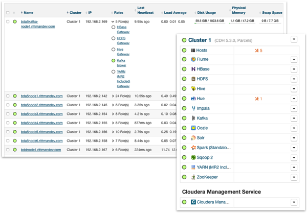This screenshot has width=307, height=213.
Task: Open the bda5kafka-node1.rittmandev.com host link
Action: 38,24
